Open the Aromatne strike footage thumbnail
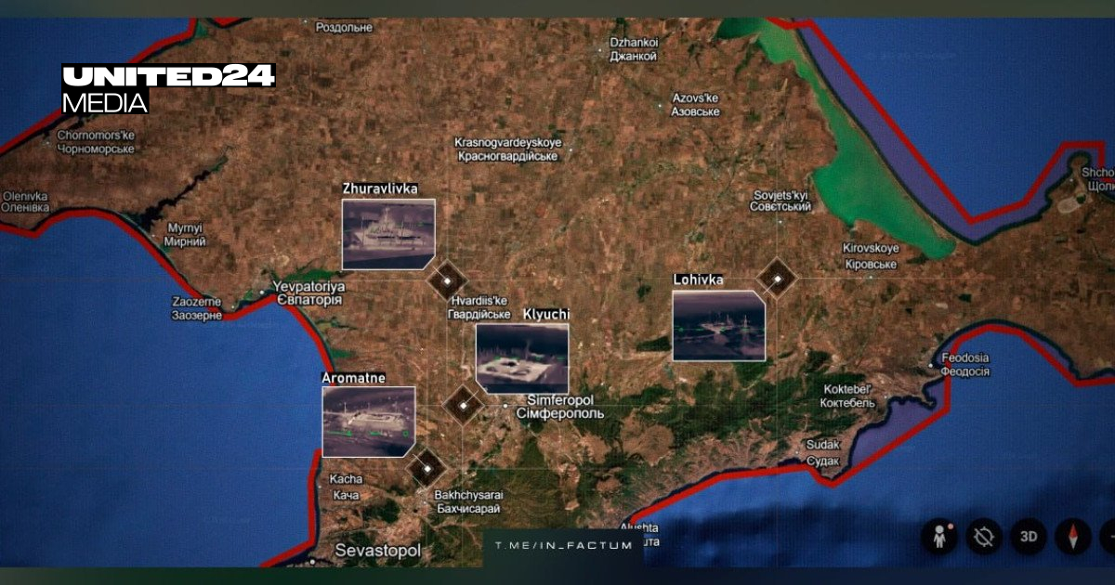1115x585 pixels. point(369,422)
